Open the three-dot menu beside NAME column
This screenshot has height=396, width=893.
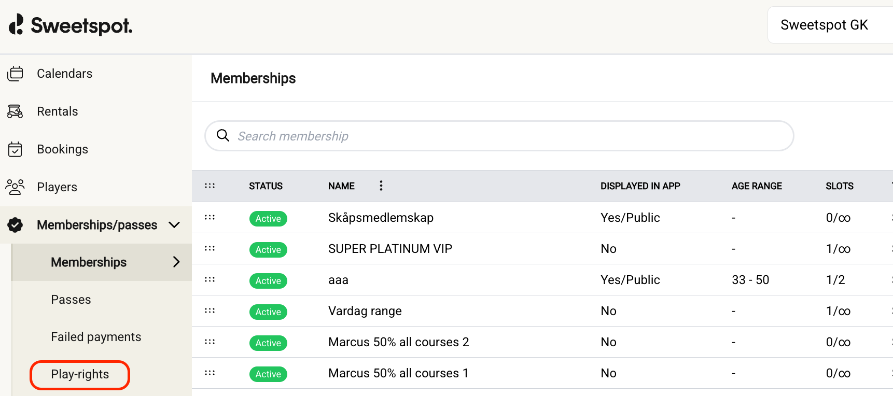tap(381, 186)
